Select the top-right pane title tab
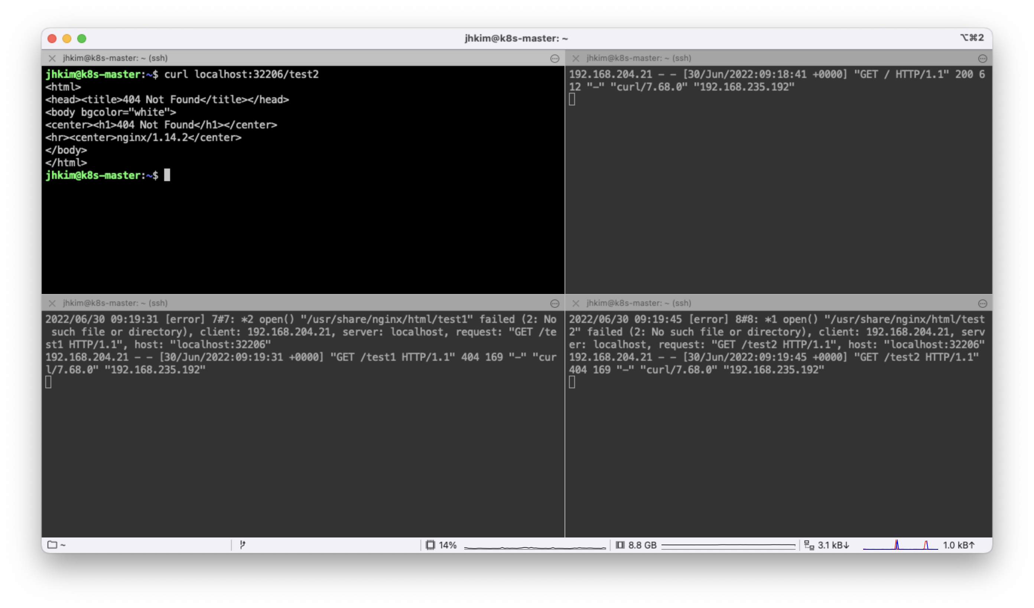Image resolution: width=1034 pixels, height=608 pixels. (x=638, y=58)
